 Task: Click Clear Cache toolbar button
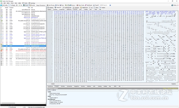[80, 5]
